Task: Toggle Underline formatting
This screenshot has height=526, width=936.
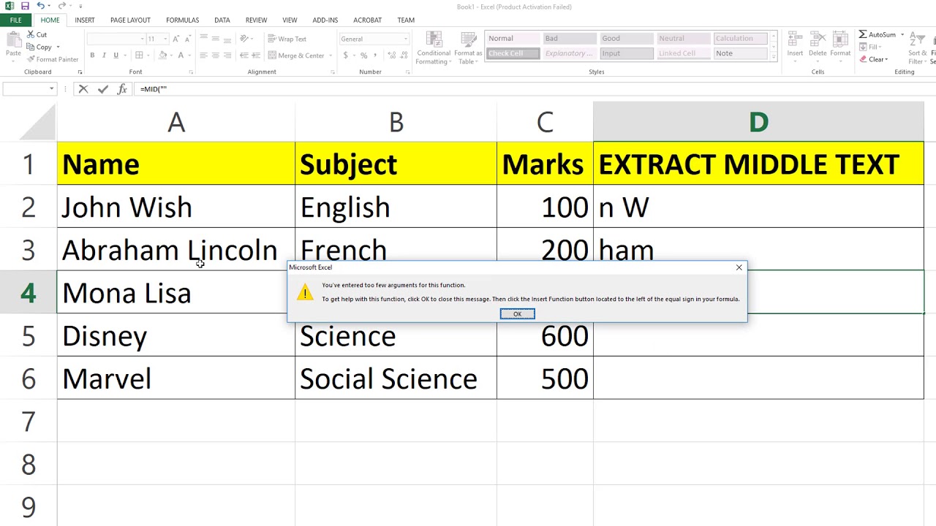Action: click(116, 55)
